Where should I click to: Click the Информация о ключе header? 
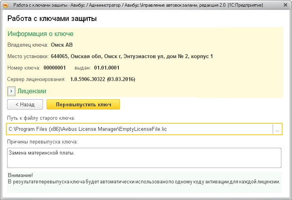point(40,34)
